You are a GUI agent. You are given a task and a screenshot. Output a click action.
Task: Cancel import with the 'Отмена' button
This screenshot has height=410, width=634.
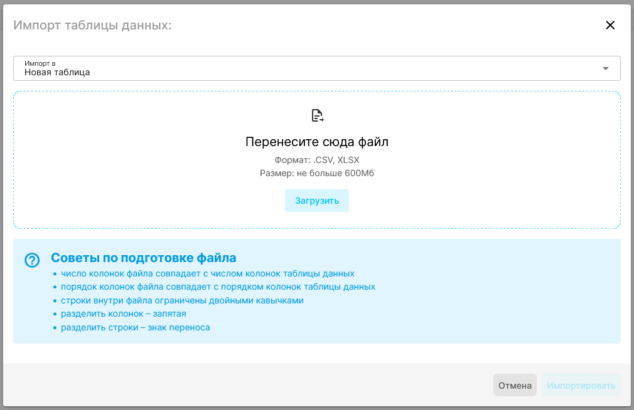(515, 386)
